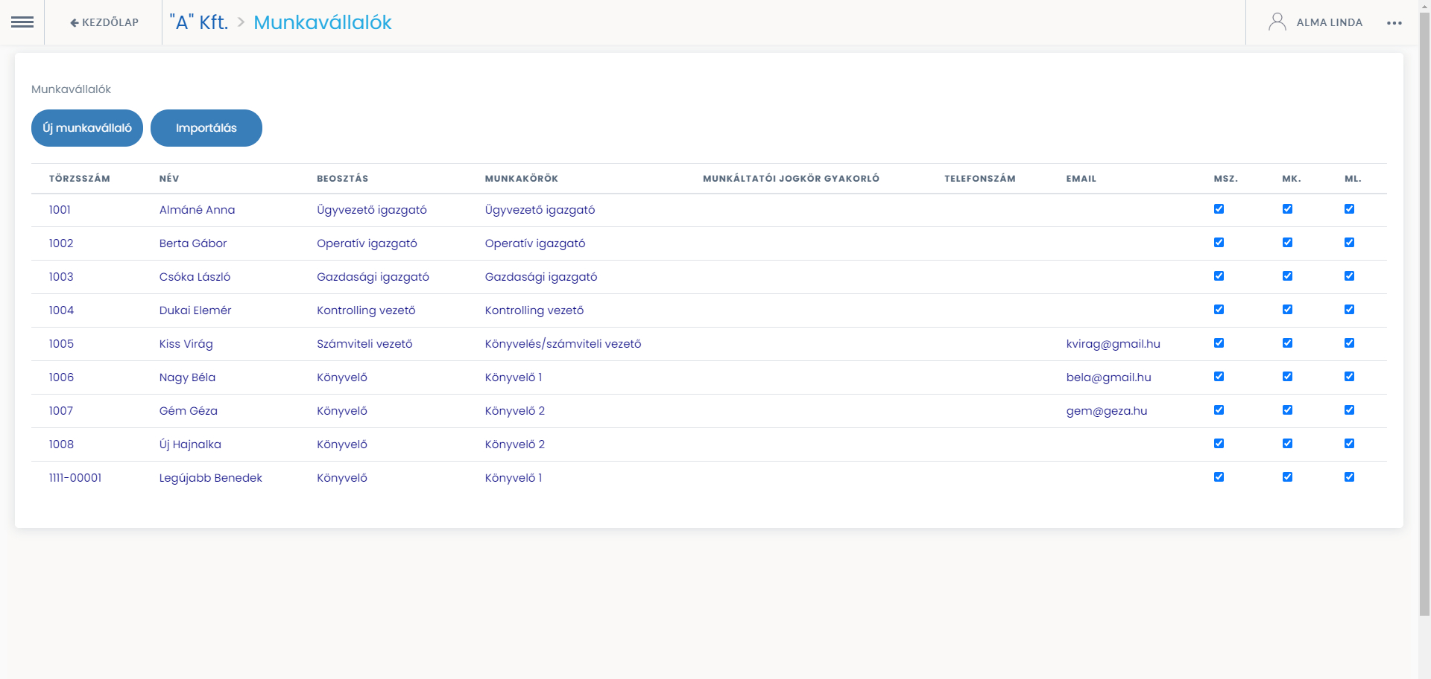Click the Név column header

pyautogui.click(x=169, y=179)
